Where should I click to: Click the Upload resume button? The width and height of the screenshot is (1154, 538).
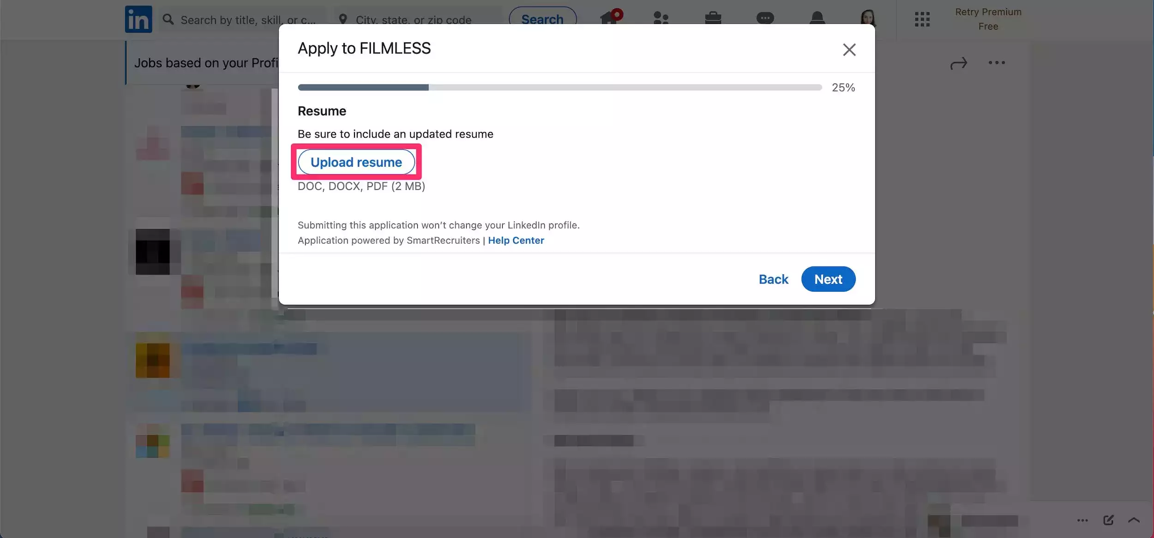(x=356, y=162)
